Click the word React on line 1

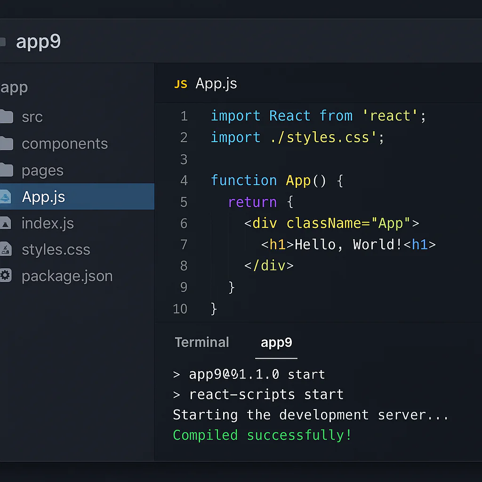pos(289,116)
